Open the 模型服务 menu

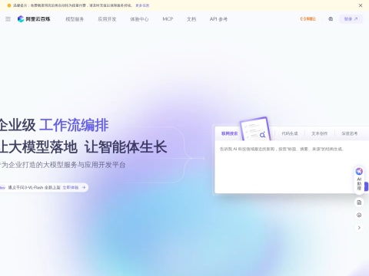(75, 19)
